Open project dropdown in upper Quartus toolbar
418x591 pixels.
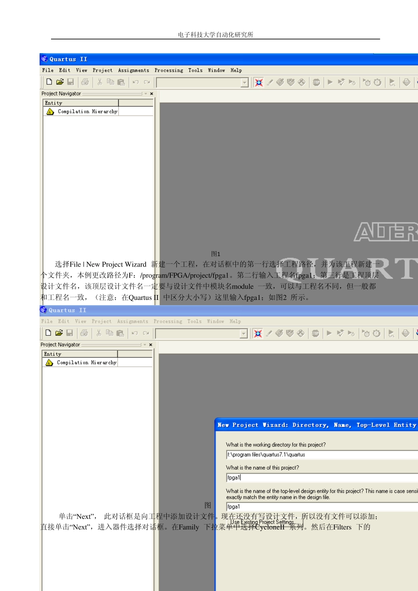245,83
